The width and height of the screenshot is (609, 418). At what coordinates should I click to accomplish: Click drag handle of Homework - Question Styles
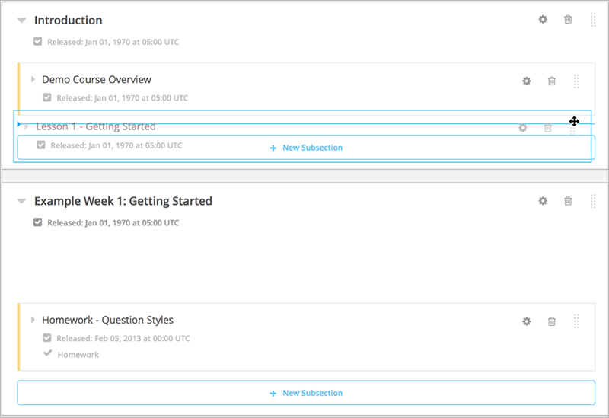576,321
